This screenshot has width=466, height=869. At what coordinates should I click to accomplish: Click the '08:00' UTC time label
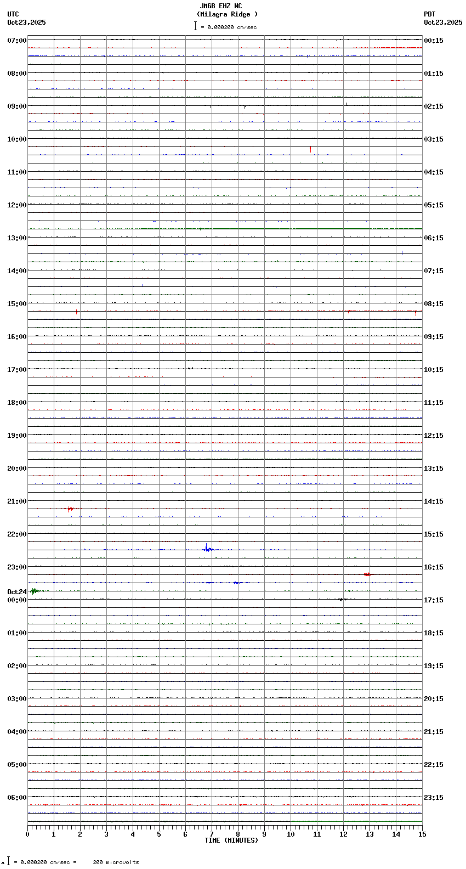pos(17,74)
